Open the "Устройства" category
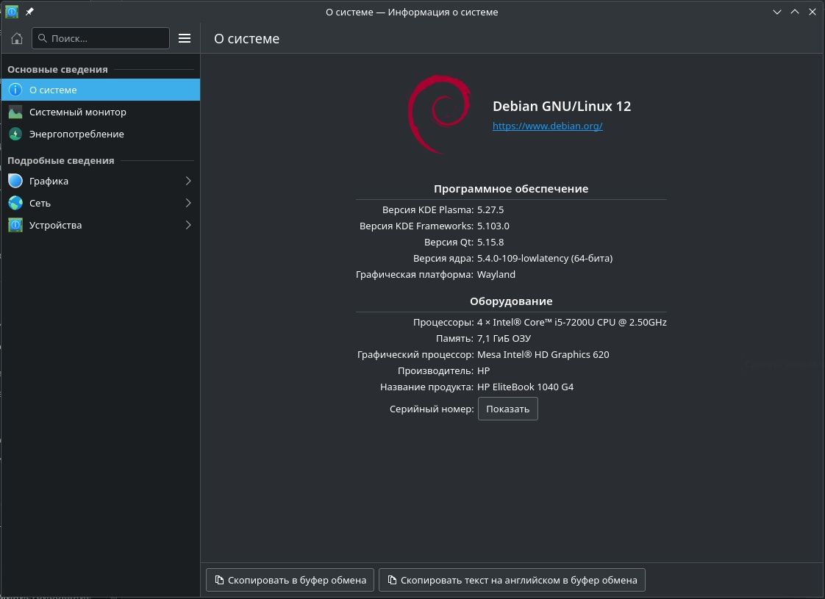825x599 pixels. tap(101, 225)
